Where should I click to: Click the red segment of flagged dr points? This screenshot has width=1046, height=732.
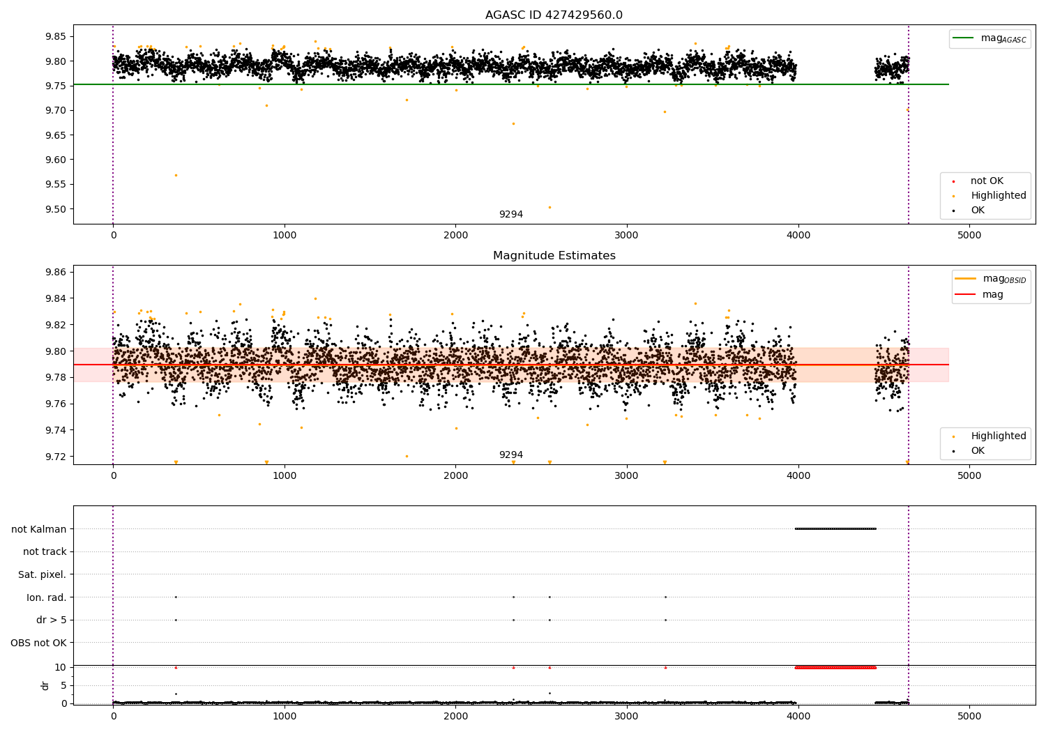(x=835, y=668)
